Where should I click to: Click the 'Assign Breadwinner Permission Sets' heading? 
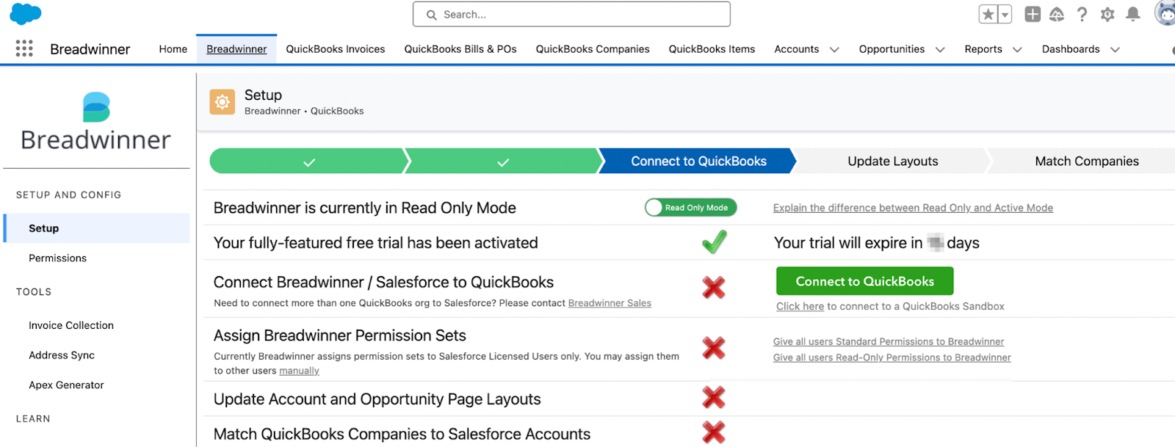point(340,335)
